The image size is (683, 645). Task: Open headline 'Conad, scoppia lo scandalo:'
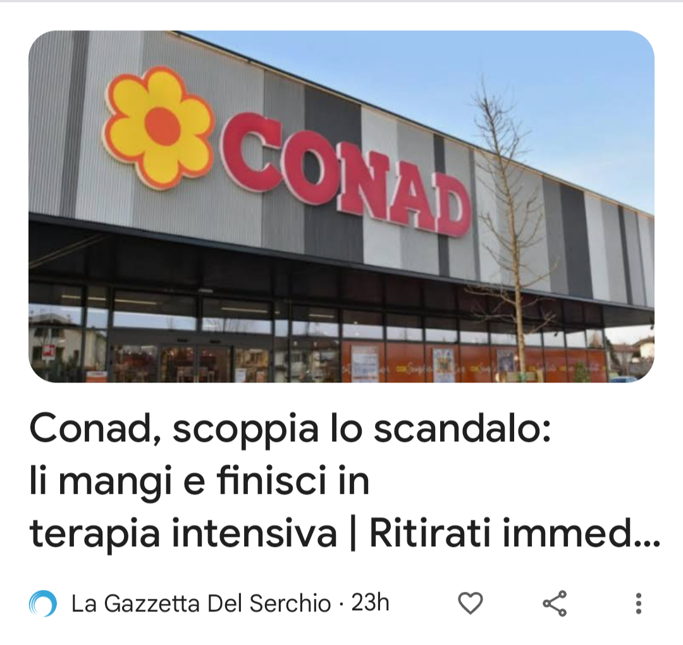(x=290, y=429)
